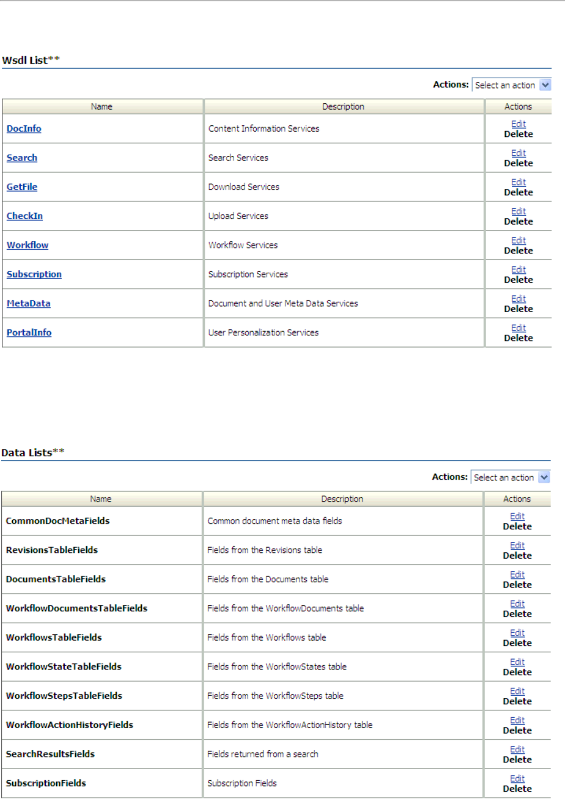
Task: Edit the DocInfo WSDL entry
Action: [x=519, y=124]
